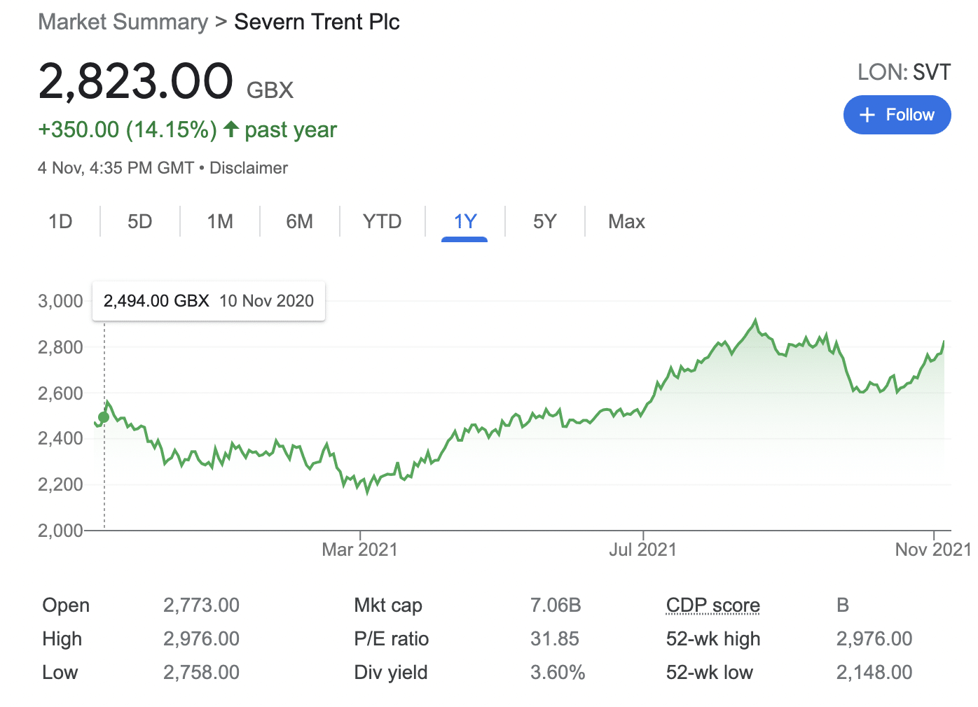Open the Market Summary link
This screenshot has height=707, width=978.
(x=123, y=22)
